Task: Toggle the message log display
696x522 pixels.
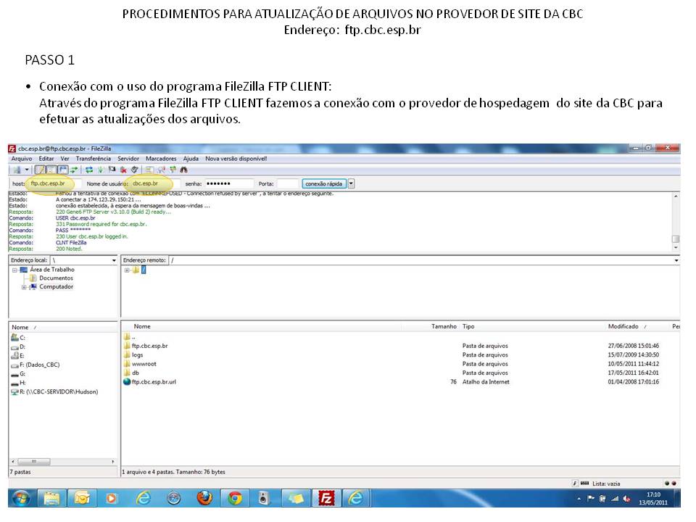Action: (41, 170)
